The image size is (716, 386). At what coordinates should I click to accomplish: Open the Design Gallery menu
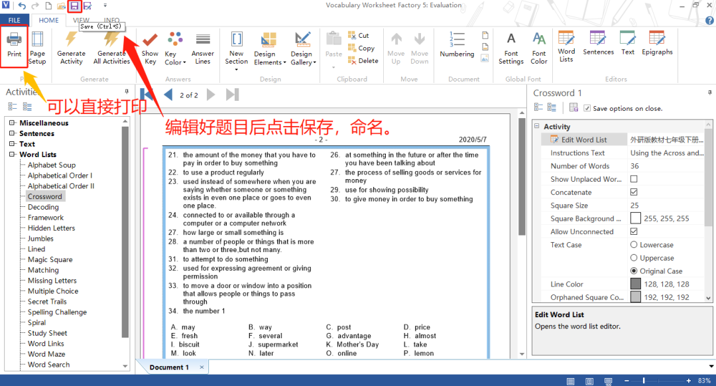(x=303, y=49)
